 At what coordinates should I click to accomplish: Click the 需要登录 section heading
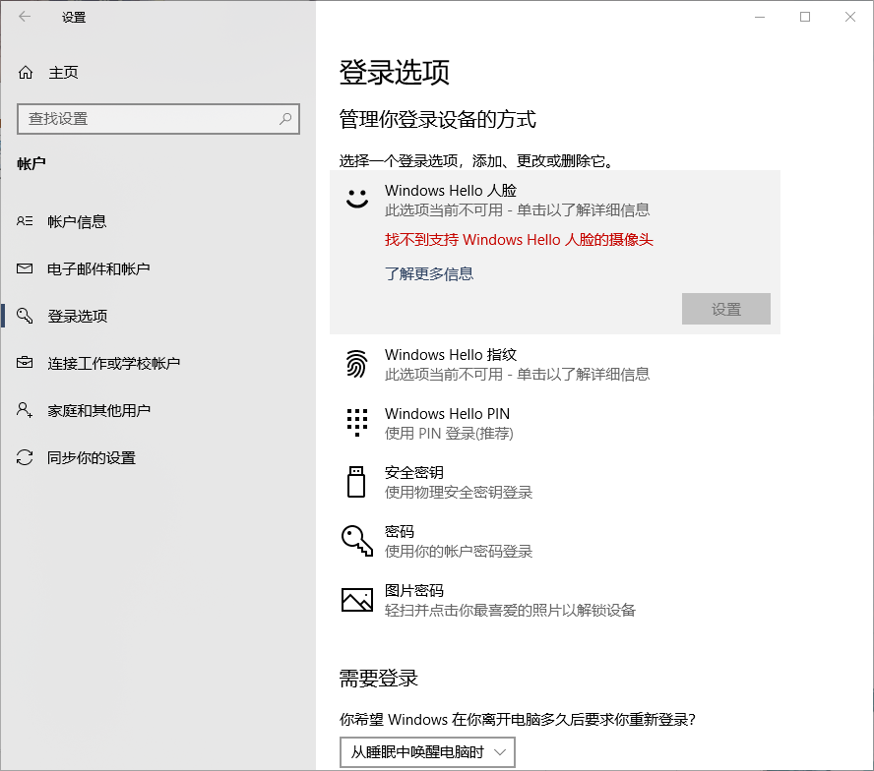pos(379,678)
